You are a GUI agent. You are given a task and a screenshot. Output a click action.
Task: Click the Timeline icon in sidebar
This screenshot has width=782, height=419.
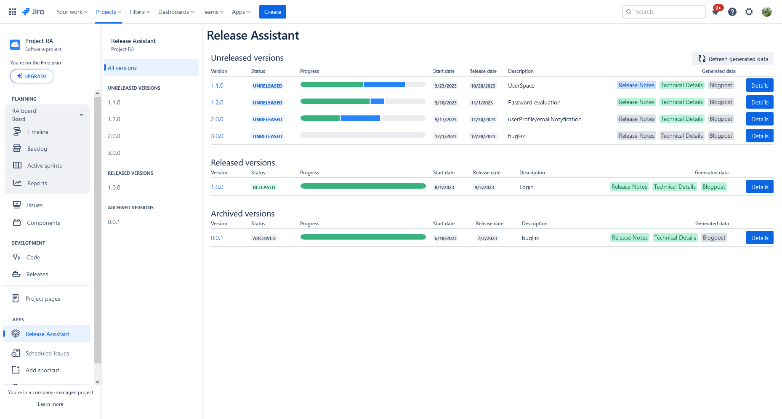click(17, 132)
